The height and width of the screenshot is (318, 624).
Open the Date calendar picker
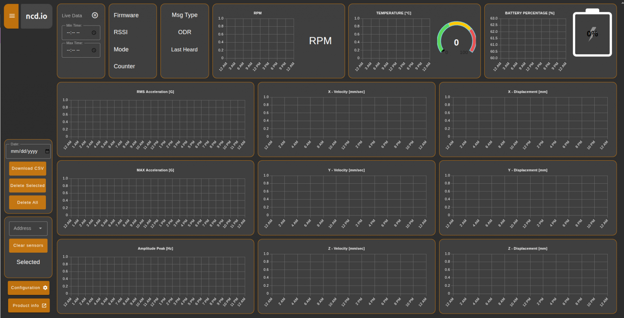pos(46,151)
